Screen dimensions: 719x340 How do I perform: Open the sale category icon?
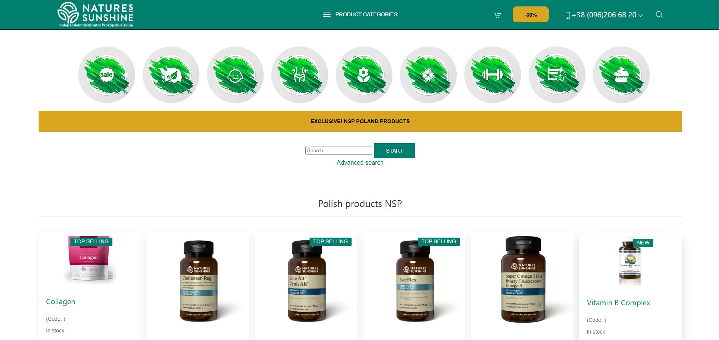pos(107,75)
